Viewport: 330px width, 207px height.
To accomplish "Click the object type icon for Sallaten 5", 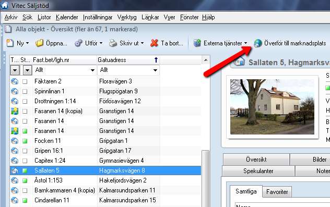I will pyautogui.click(x=15, y=171).
